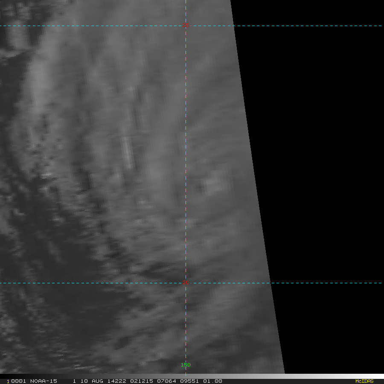Click the gridline intersection at the 25 label
The width and height of the screenshot is (384, 384).
click(x=186, y=26)
